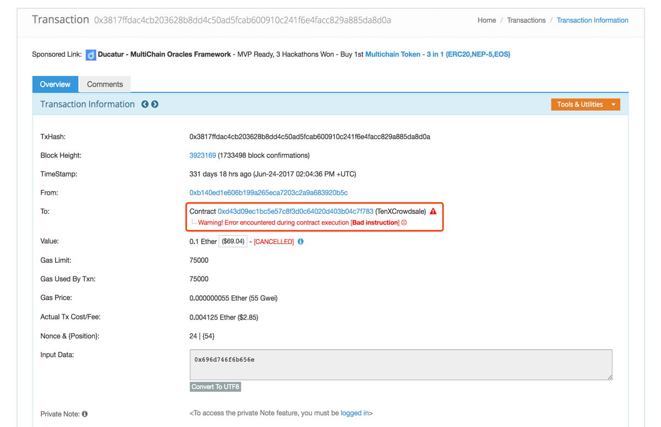The width and height of the screenshot is (661, 427).
Task: Click the previous transaction arrow icon
Action: pos(145,104)
